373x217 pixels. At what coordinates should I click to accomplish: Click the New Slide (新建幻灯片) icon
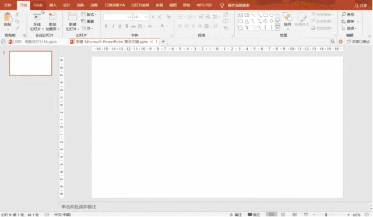tap(72, 17)
